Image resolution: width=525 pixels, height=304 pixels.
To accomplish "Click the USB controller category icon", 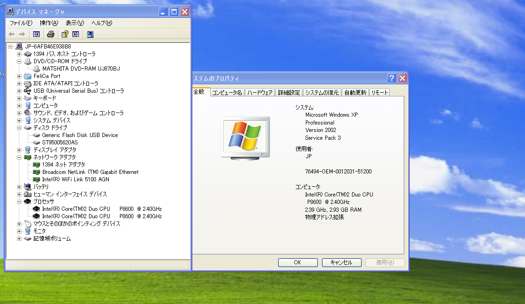I will 28,91.
